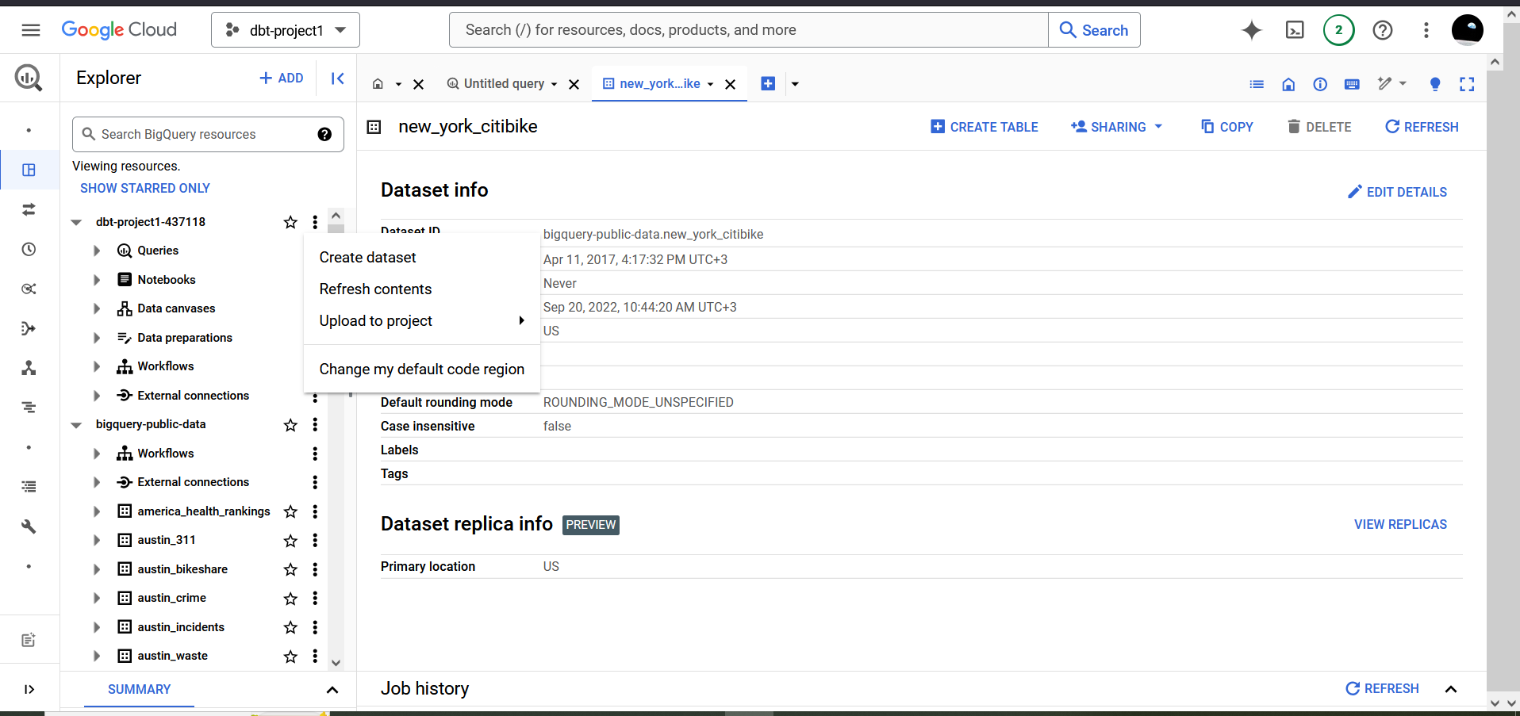Star the austin_incidents dataset
The height and width of the screenshot is (716, 1520).
[290, 627]
